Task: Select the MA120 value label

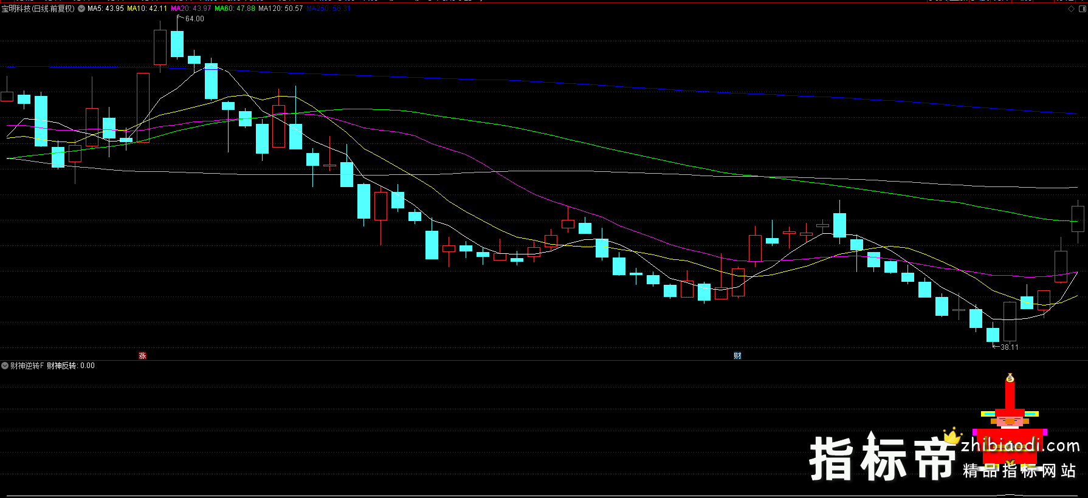Action: (x=280, y=9)
